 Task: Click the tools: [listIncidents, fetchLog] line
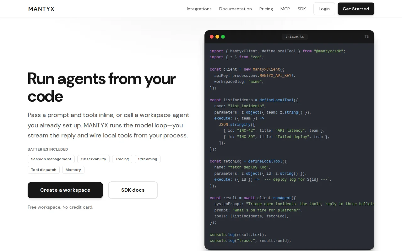tap(252, 216)
